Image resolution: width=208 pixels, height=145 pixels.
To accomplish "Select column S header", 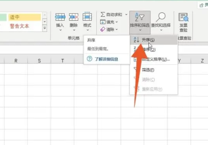I will click(39, 61).
